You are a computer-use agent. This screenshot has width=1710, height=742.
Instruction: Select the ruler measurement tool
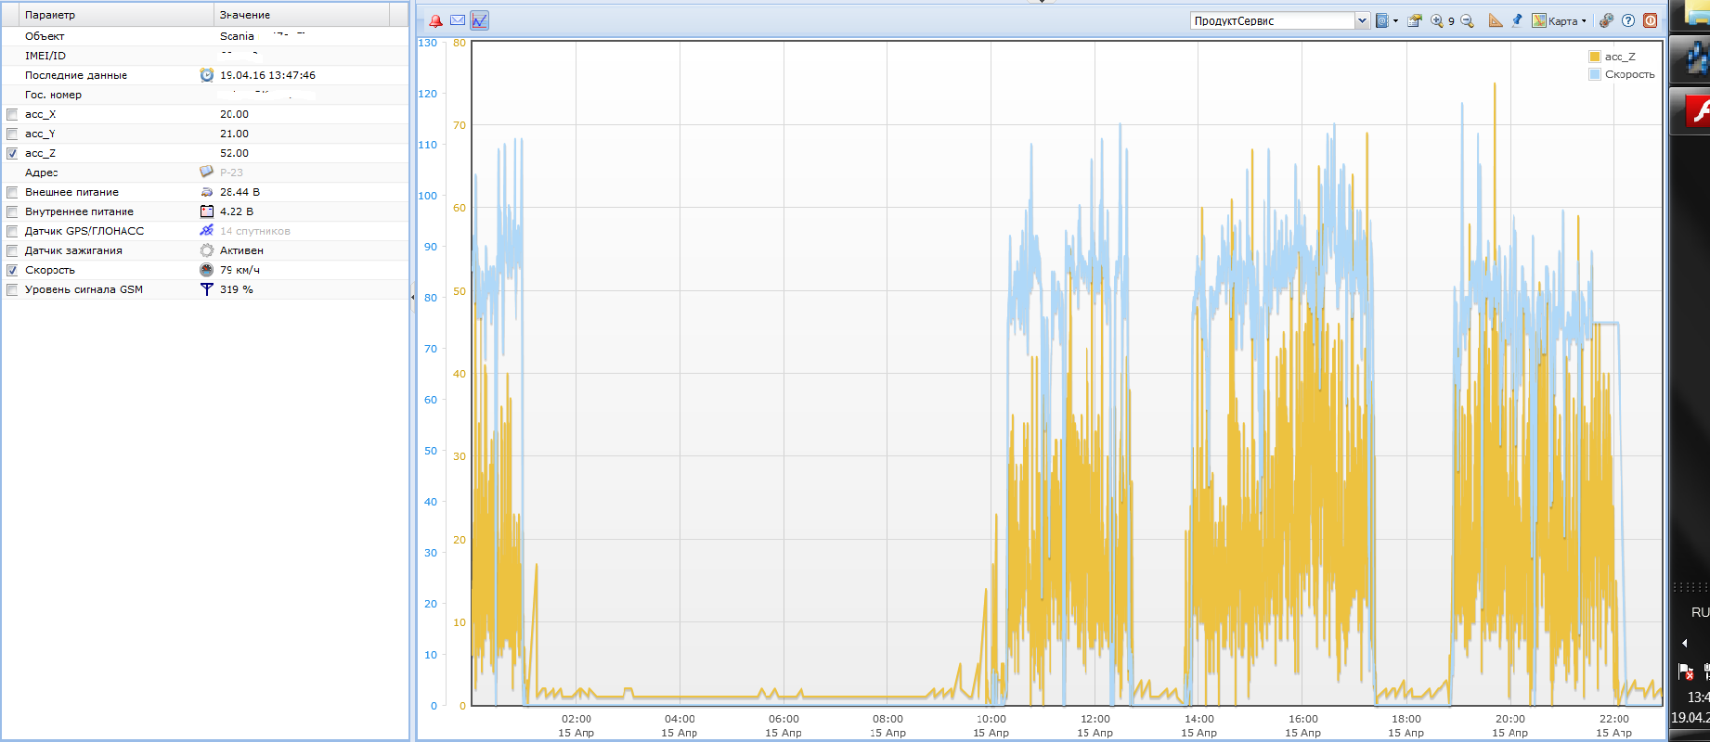coord(1496,20)
